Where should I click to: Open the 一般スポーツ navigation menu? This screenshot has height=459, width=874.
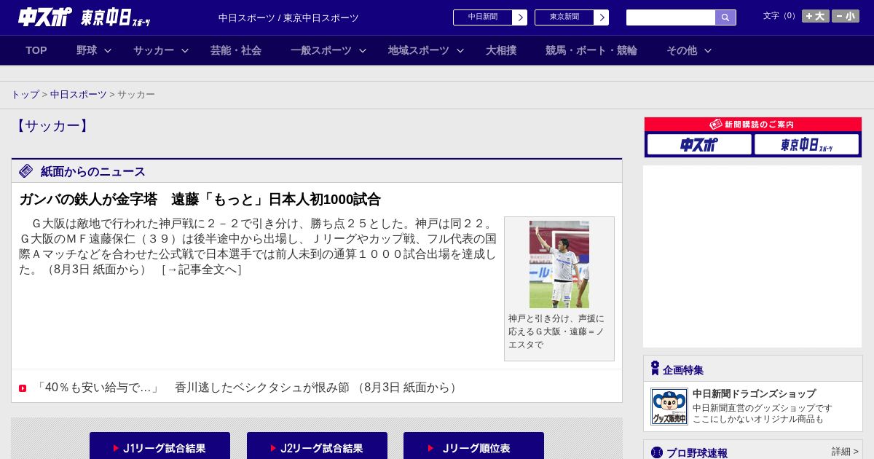321,50
